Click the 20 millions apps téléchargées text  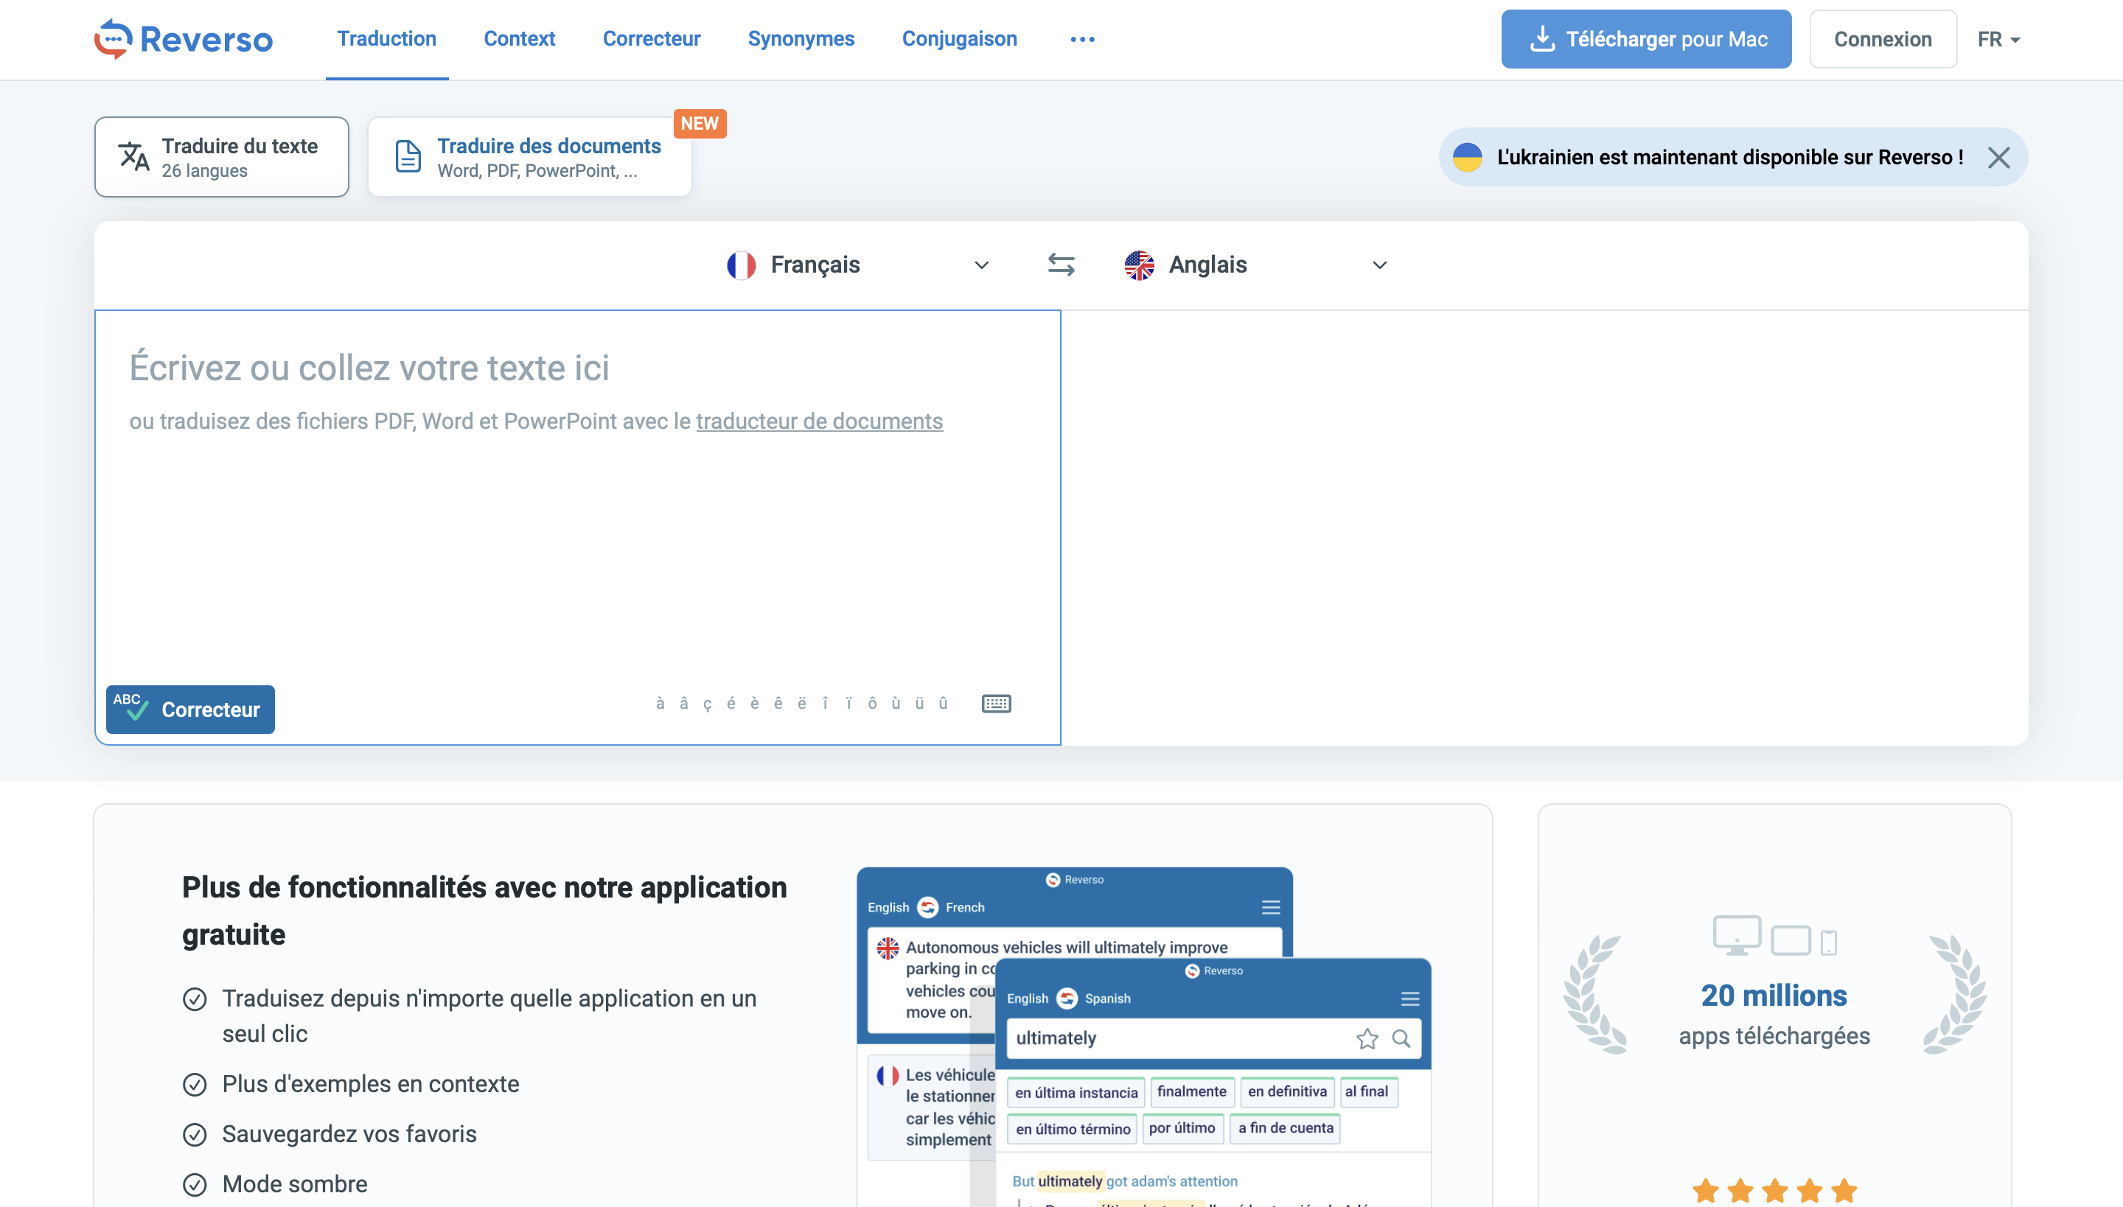[x=1774, y=1015]
